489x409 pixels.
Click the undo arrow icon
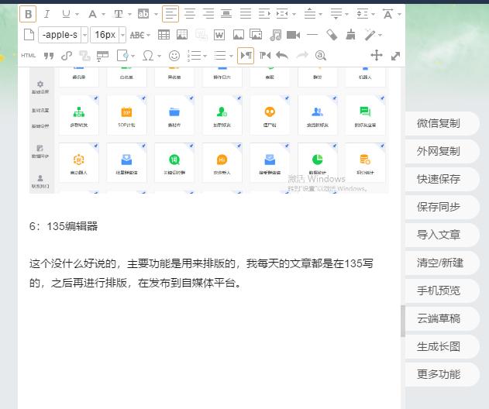click(282, 56)
